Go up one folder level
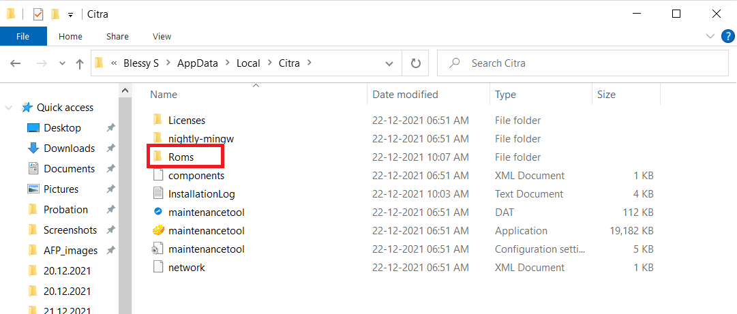Screen dimensions: 737x314 pyautogui.click(x=80, y=63)
